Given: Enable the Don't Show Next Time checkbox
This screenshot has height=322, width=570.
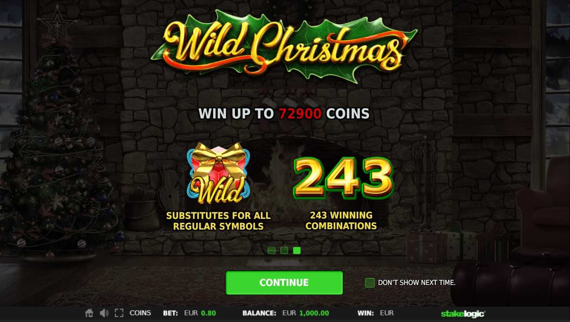Looking at the screenshot, I should coord(370,283).
